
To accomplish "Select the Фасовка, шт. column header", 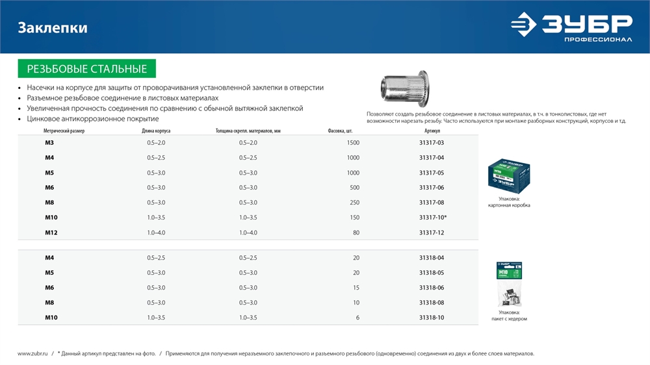I will (x=340, y=131).
